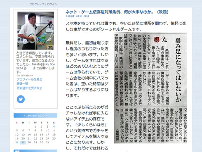Click the post date 2020年 01月 26日

(78, 16)
